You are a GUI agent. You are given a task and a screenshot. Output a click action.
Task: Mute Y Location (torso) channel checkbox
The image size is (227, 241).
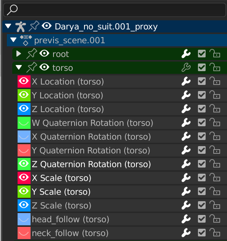click(202, 95)
